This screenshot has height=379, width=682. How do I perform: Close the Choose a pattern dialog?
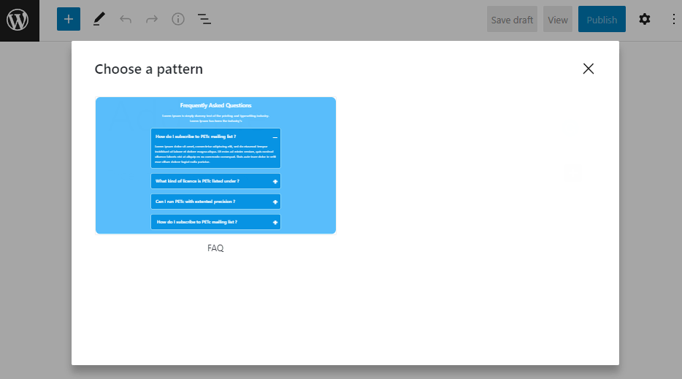[x=589, y=69]
